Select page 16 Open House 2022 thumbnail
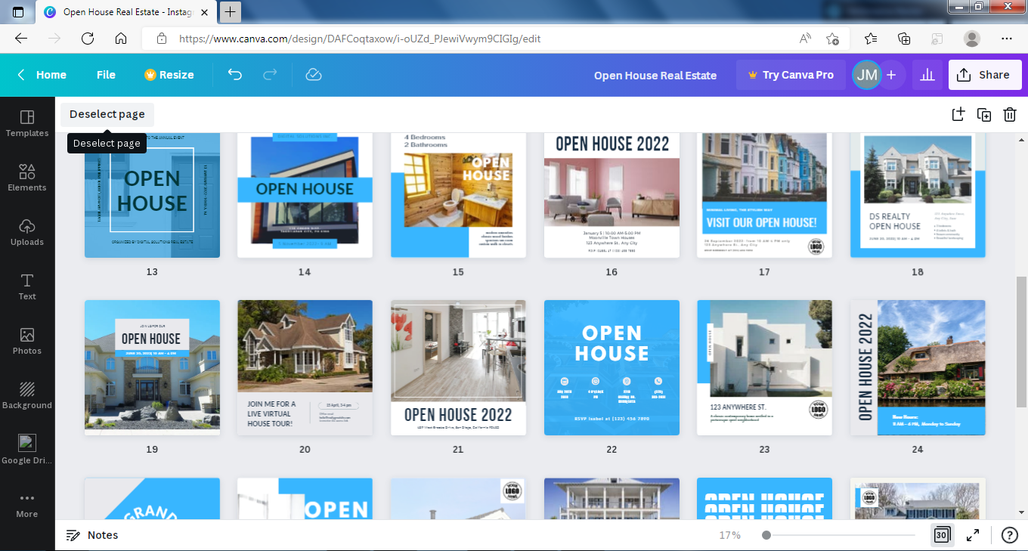This screenshot has width=1028, height=551. (x=612, y=195)
